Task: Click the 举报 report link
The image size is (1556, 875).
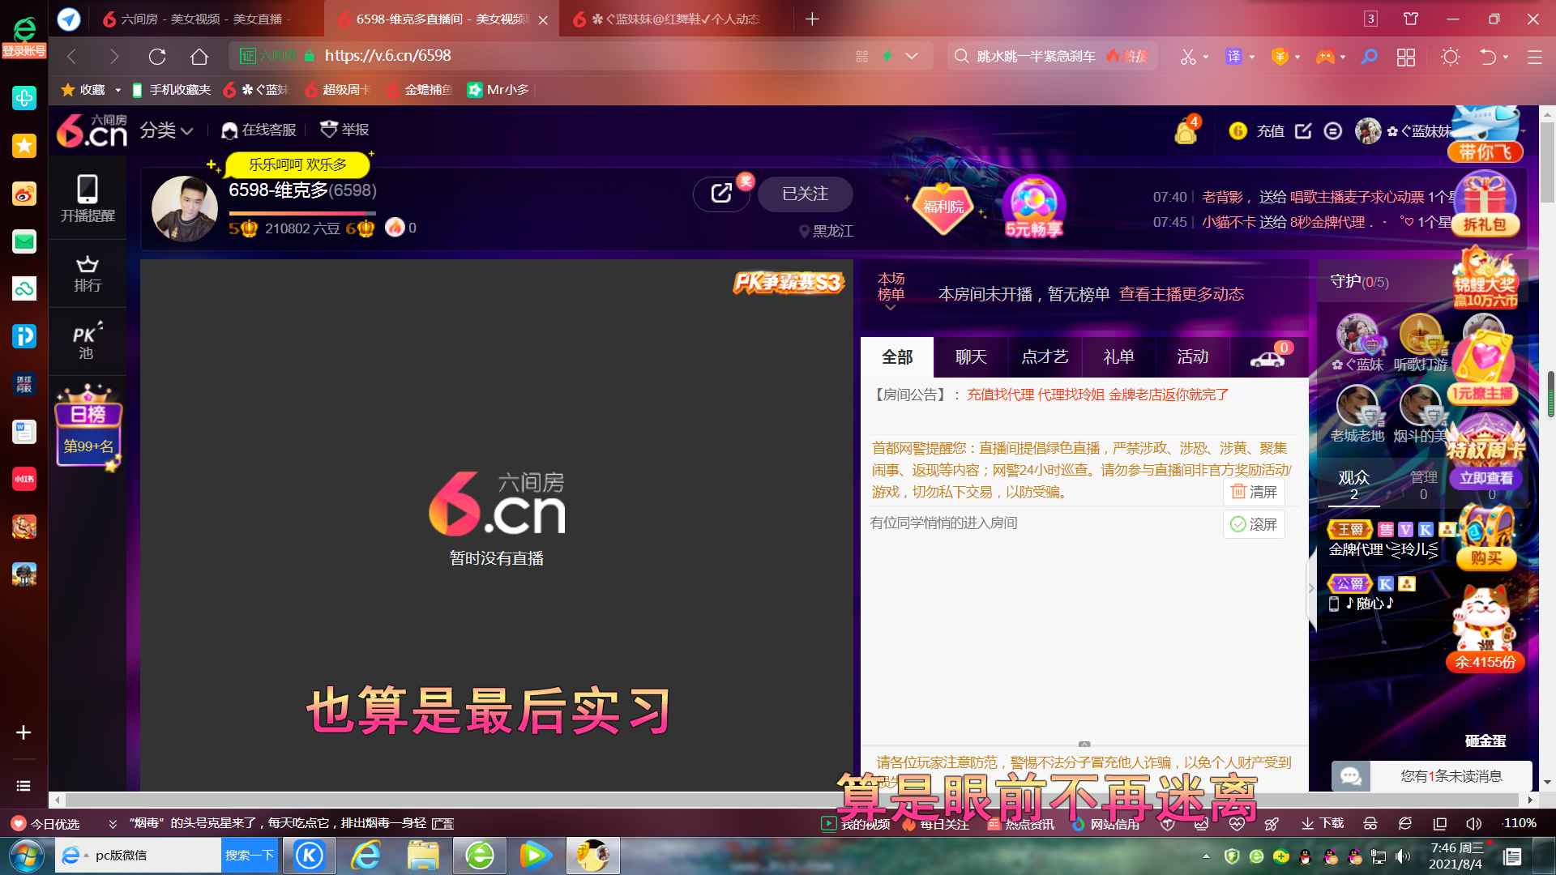Action: pyautogui.click(x=345, y=130)
